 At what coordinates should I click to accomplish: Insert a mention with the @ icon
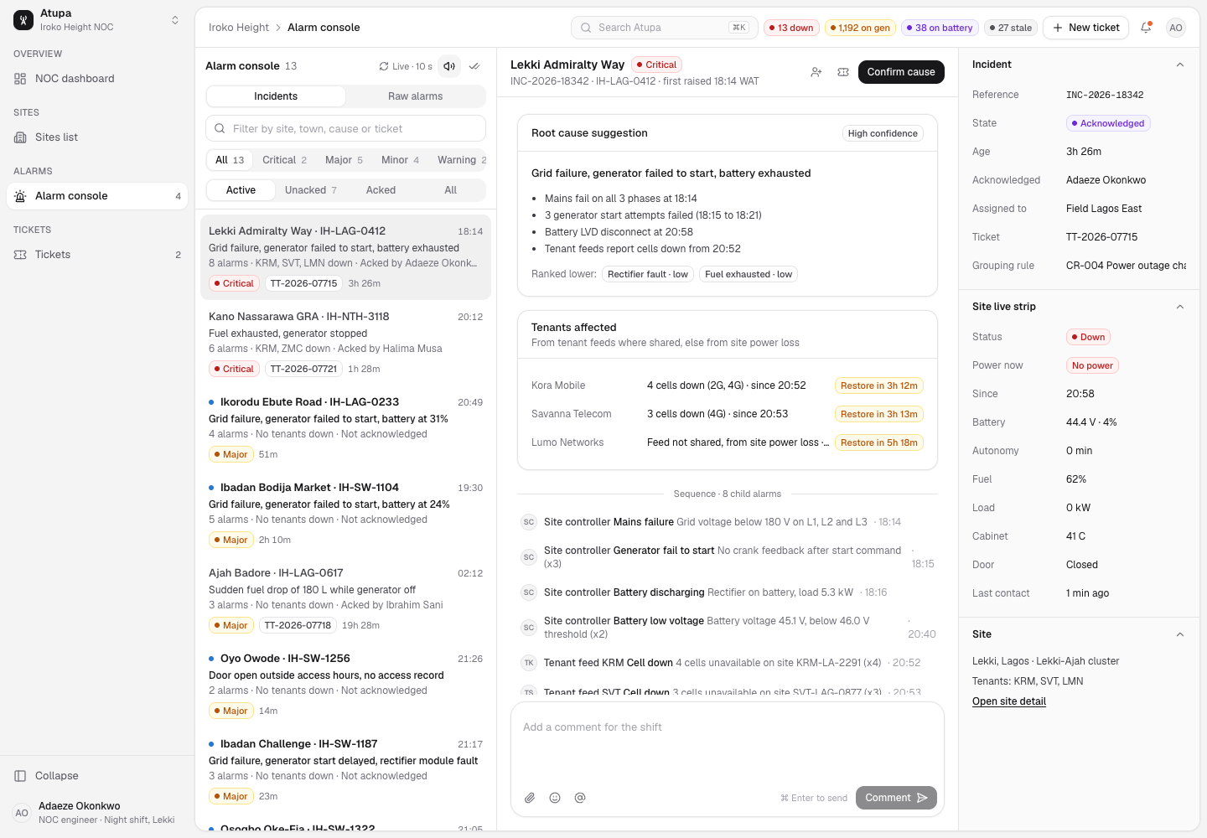tap(580, 798)
